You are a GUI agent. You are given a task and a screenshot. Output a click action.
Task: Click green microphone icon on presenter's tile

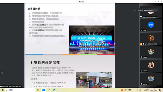(143, 17)
